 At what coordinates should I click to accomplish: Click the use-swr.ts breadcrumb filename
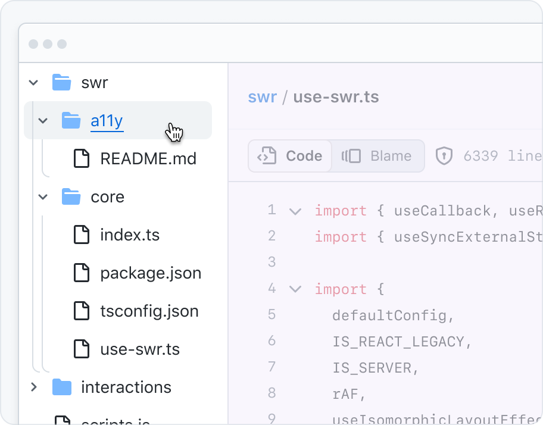pyautogui.click(x=336, y=97)
